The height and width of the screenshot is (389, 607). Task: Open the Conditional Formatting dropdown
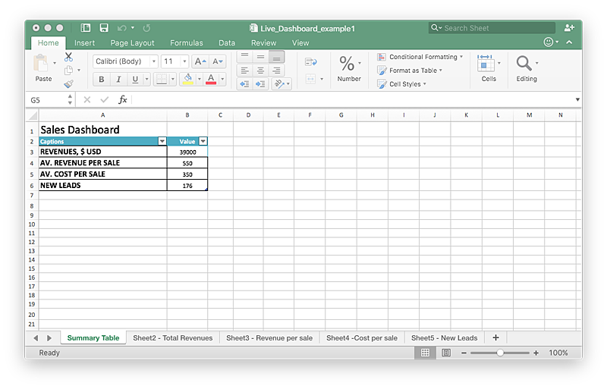point(423,57)
